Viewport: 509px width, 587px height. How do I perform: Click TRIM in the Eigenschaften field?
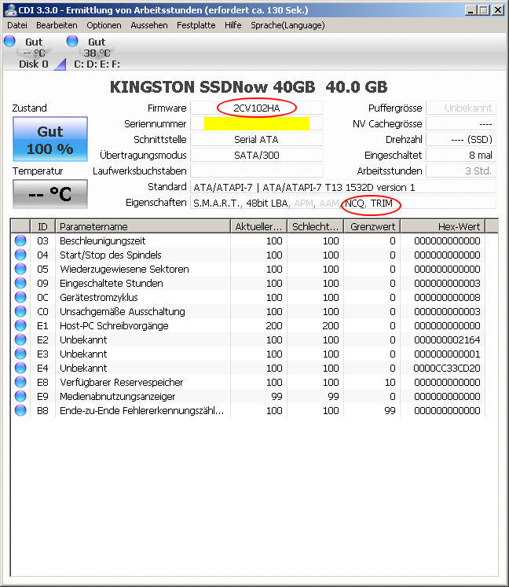(382, 204)
